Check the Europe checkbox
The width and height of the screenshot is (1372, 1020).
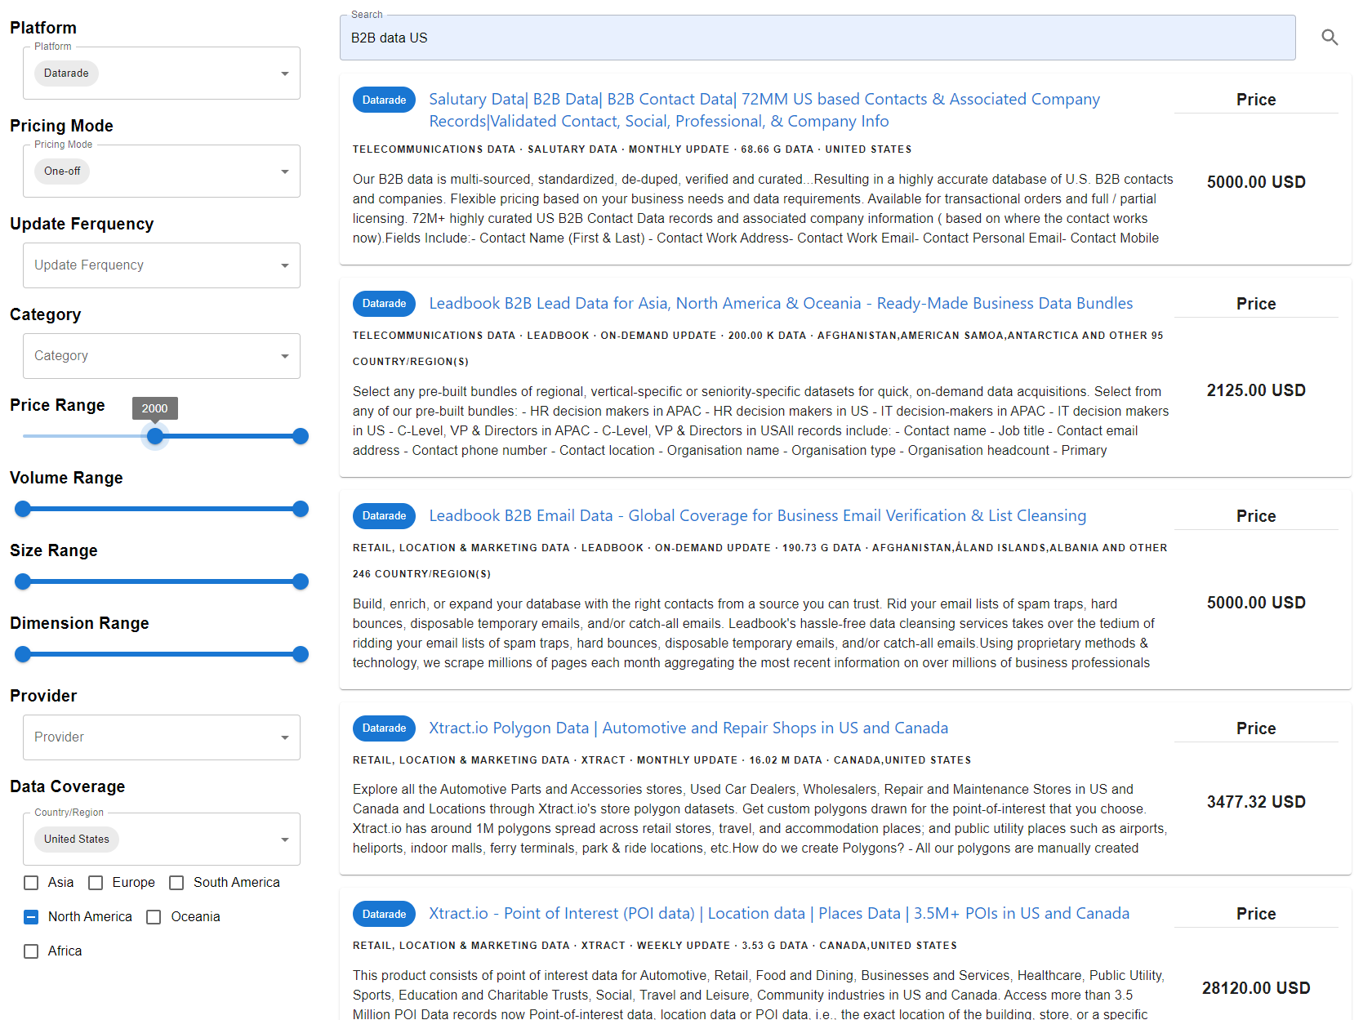click(x=96, y=883)
